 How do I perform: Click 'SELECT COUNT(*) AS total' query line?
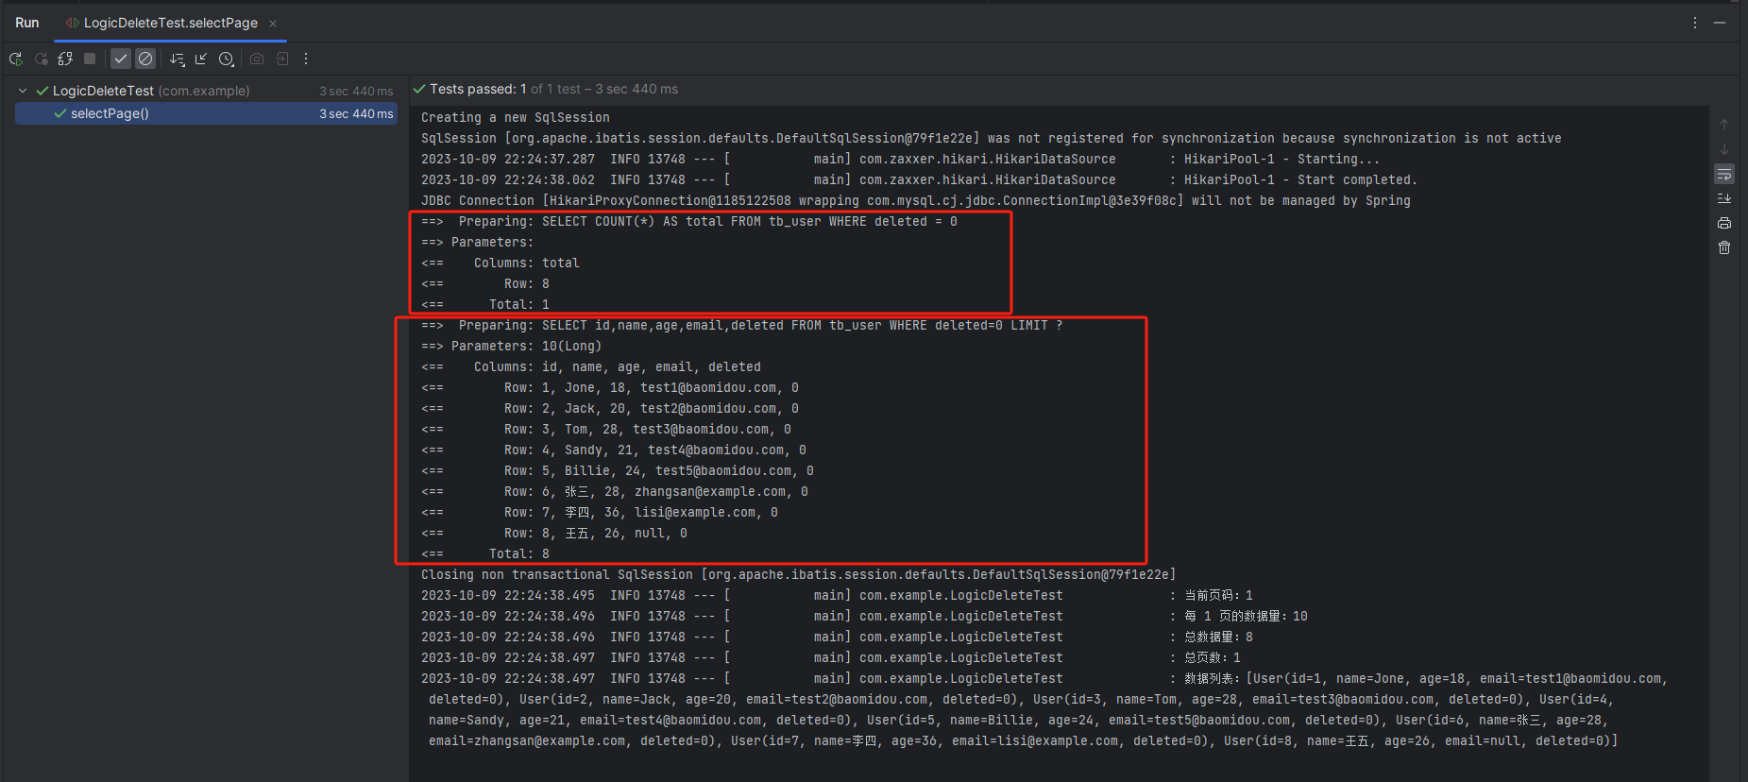pos(689,221)
